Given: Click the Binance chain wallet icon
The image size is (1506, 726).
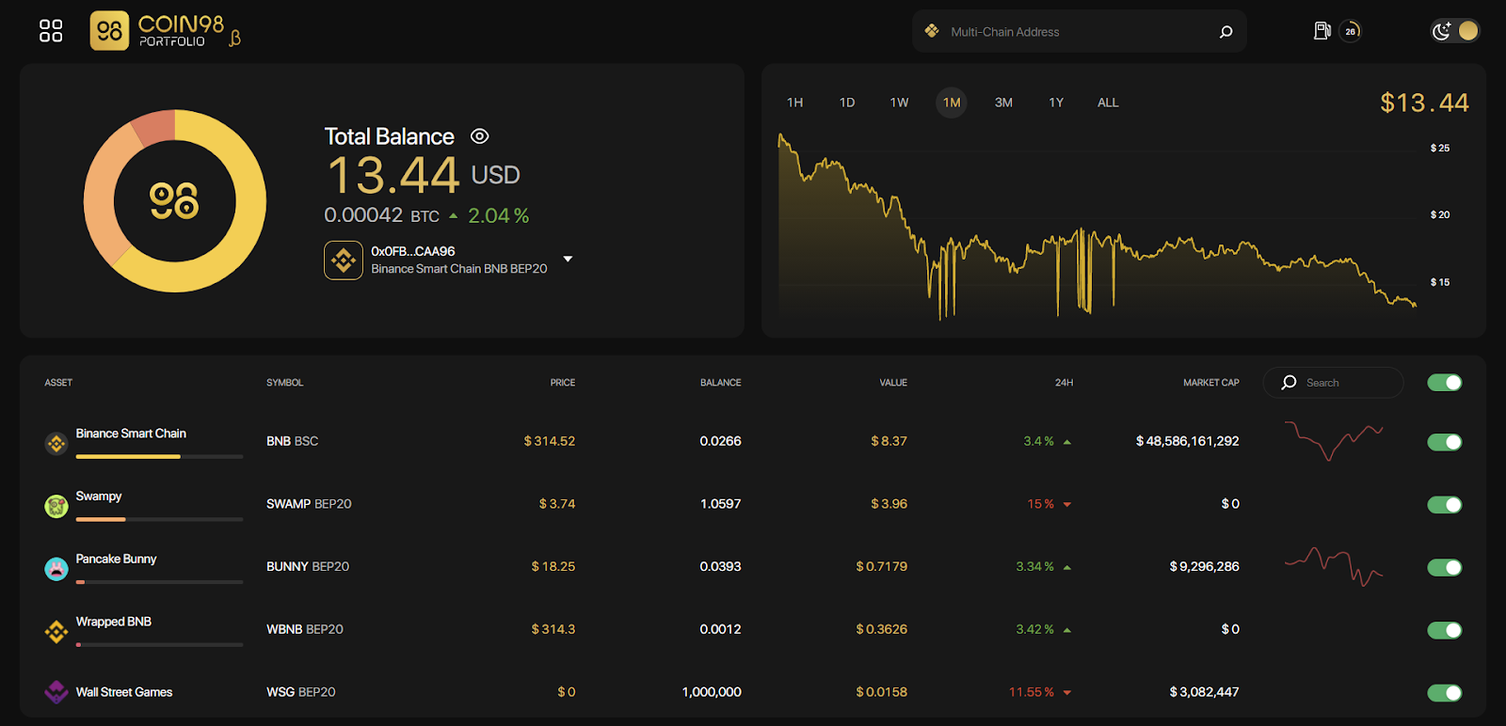Looking at the screenshot, I should click(344, 260).
